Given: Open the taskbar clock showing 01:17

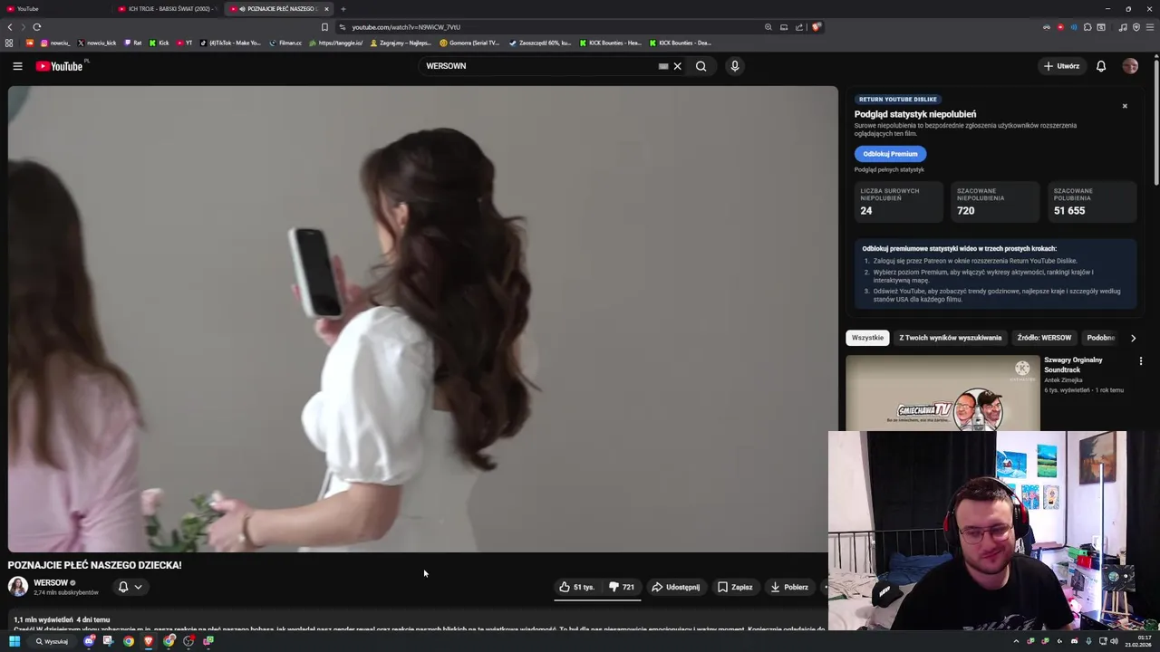Looking at the screenshot, I should 1139,641.
